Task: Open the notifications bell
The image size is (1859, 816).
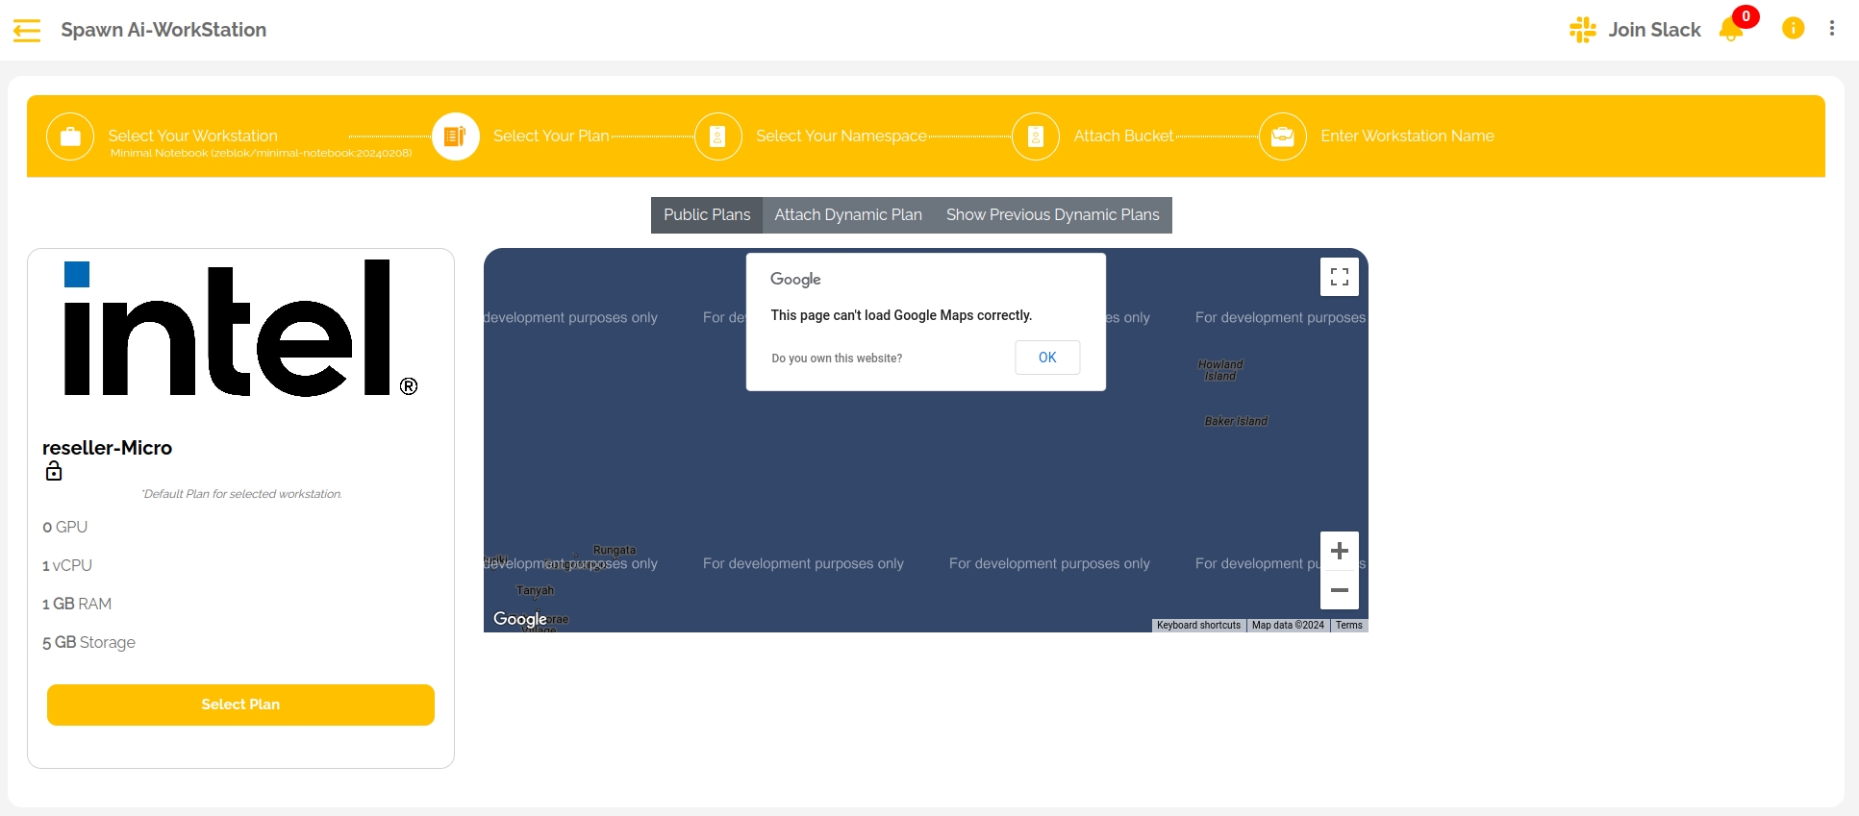Action: click(1730, 31)
